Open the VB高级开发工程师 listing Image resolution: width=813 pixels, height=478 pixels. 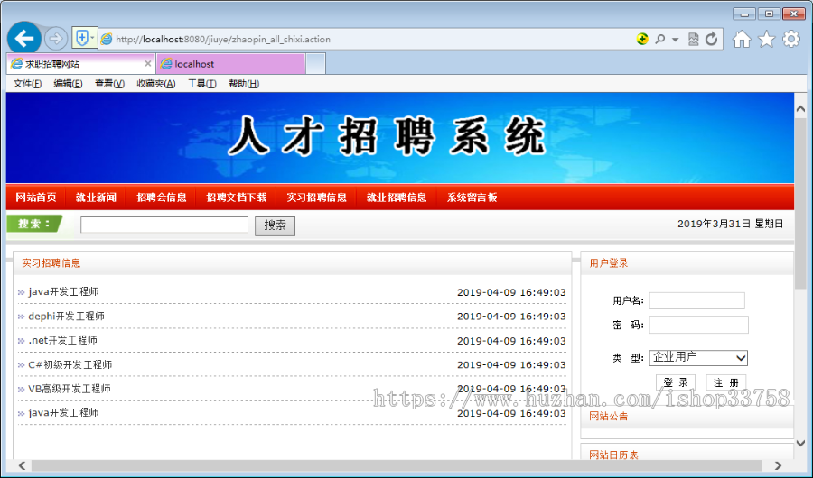coord(70,389)
